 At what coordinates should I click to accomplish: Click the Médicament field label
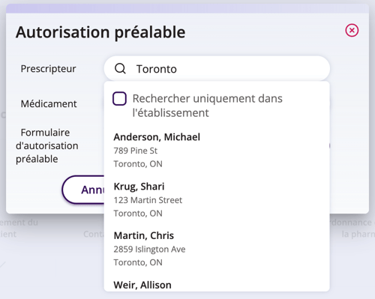[x=49, y=103]
